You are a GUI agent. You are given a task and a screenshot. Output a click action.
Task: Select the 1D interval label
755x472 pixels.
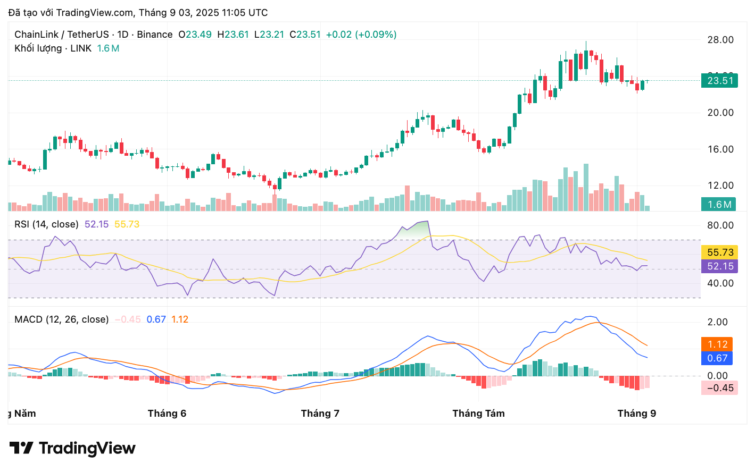(x=123, y=35)
